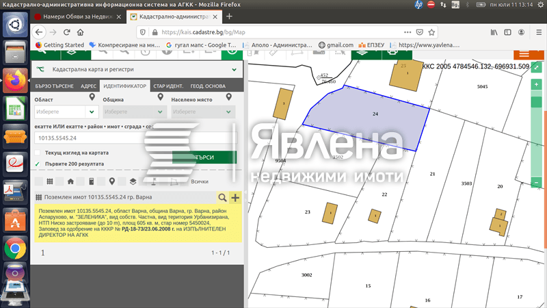
Task: Click the green print icon above the map
Action: pyautogui.click(x=392, y=51)
